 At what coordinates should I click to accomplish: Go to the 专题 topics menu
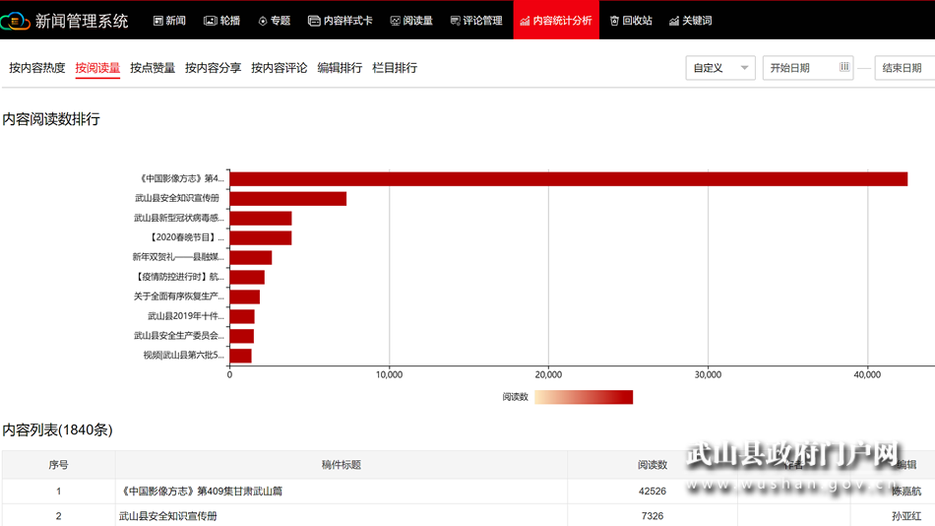274,21
